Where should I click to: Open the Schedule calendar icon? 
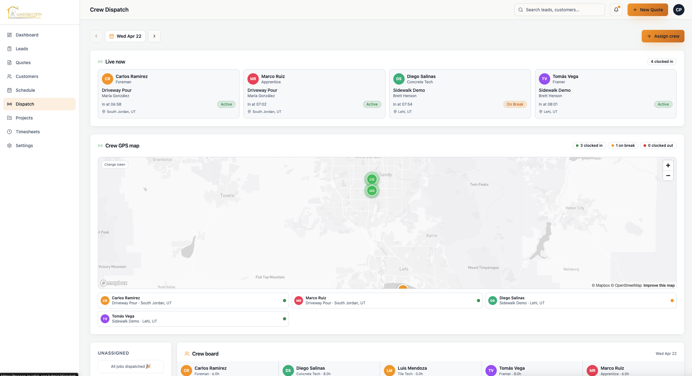tap(9, 90)
